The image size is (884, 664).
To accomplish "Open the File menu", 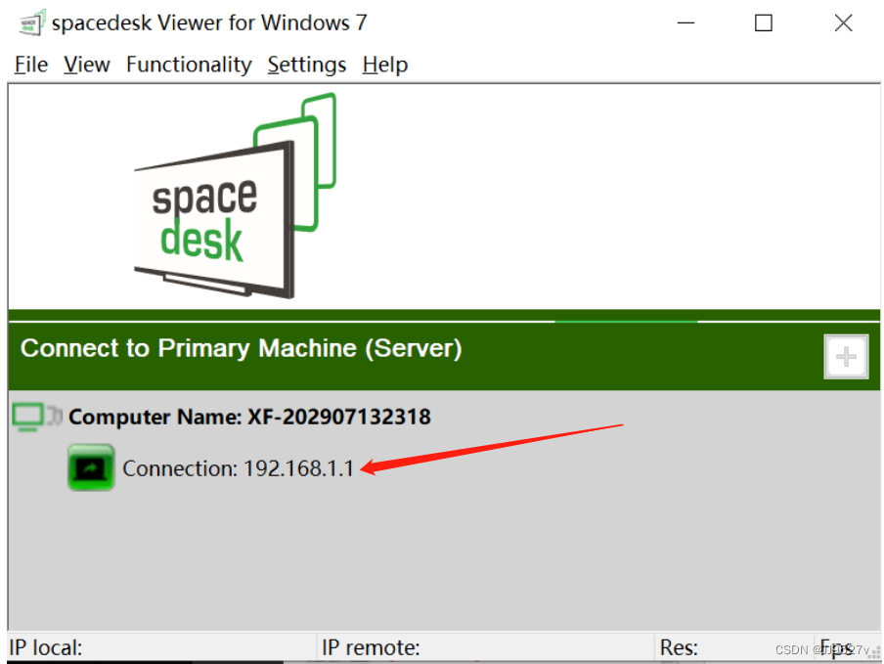I will (x=31, y=65).
